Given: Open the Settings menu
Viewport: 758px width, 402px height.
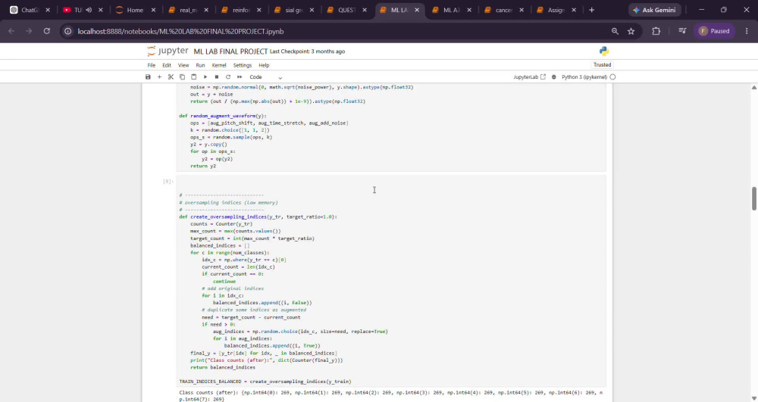Looking at the screenshot, I should point(243,65).
